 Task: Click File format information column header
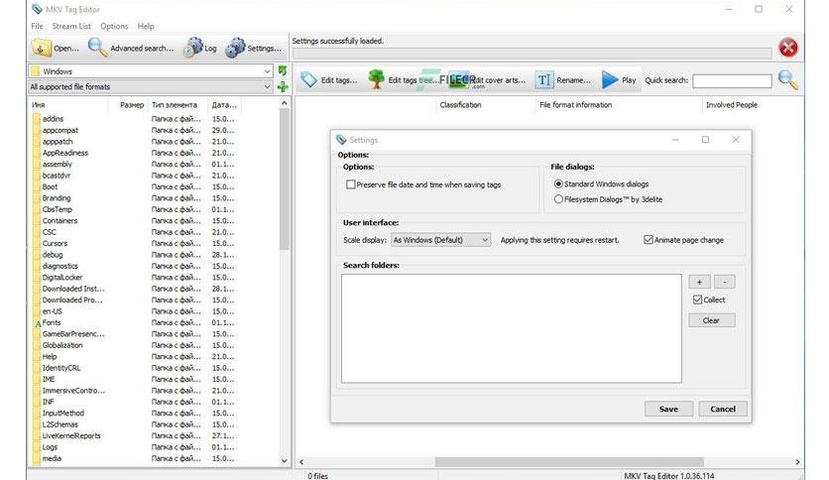[x=575, y=105]
